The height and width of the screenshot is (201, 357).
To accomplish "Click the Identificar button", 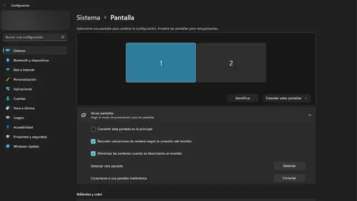I will tap(243, 98).
